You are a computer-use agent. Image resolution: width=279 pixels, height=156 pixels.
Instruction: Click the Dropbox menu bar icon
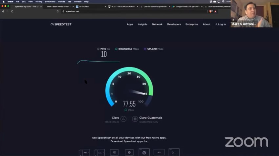[211, 2]
